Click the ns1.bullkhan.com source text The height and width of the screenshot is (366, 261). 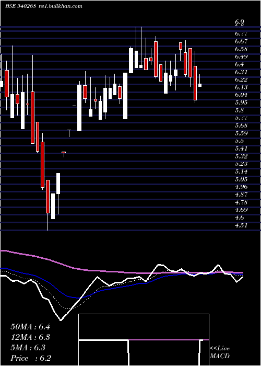coord(60,6)
